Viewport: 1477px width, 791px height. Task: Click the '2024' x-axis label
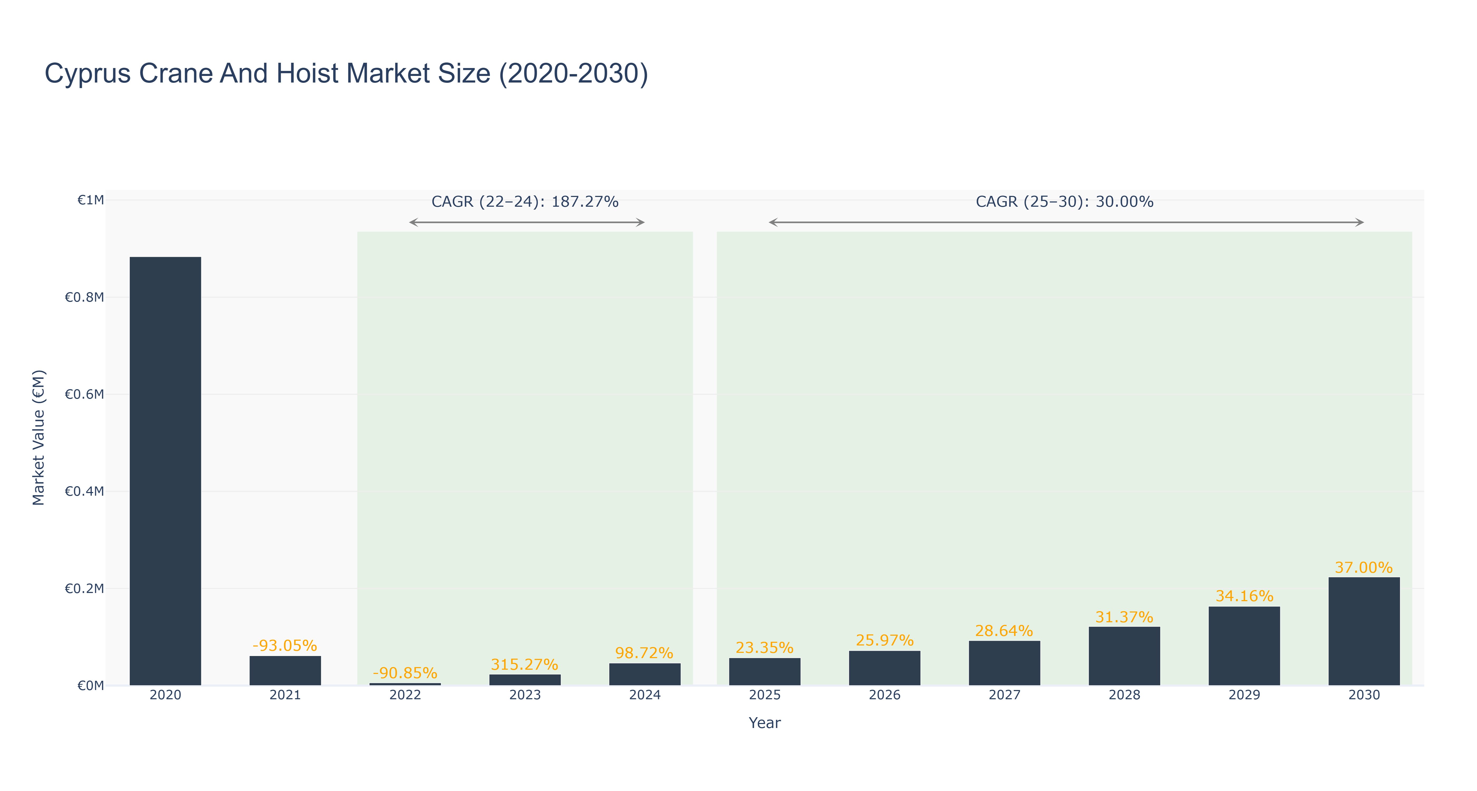point(645,695)
